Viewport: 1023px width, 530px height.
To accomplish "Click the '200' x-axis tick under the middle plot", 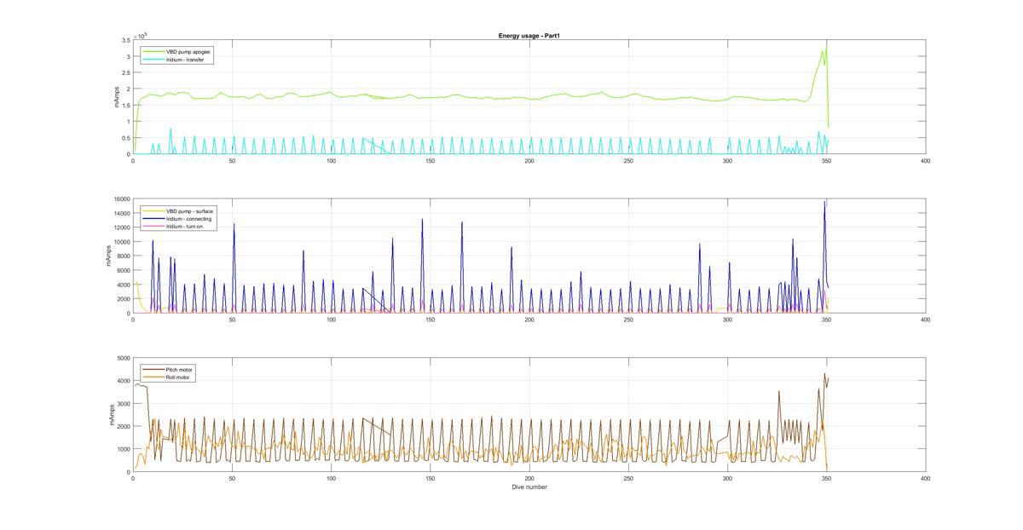I will click(529, 320).
